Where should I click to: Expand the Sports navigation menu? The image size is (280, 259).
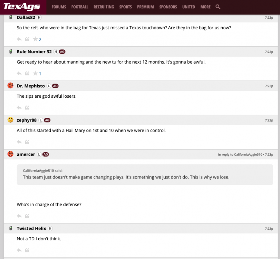pos(125,7)
